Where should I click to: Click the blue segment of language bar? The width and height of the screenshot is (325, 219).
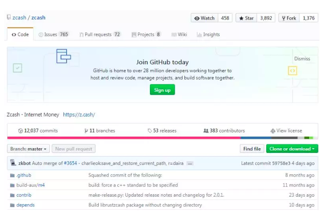coord(256,138)
